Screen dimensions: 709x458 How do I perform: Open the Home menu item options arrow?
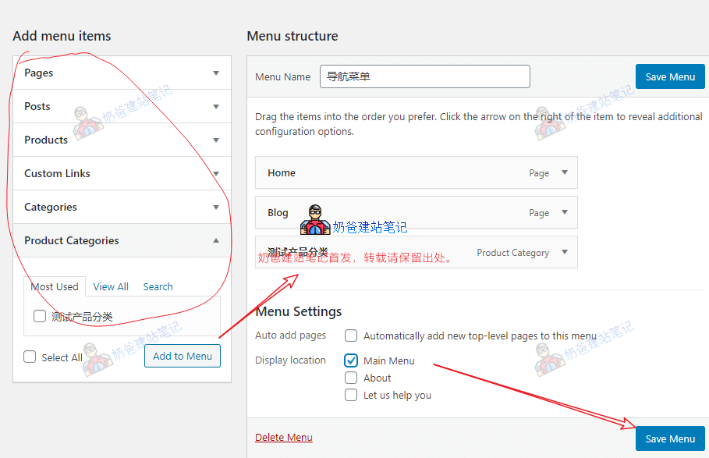click(x=565, y=173)
